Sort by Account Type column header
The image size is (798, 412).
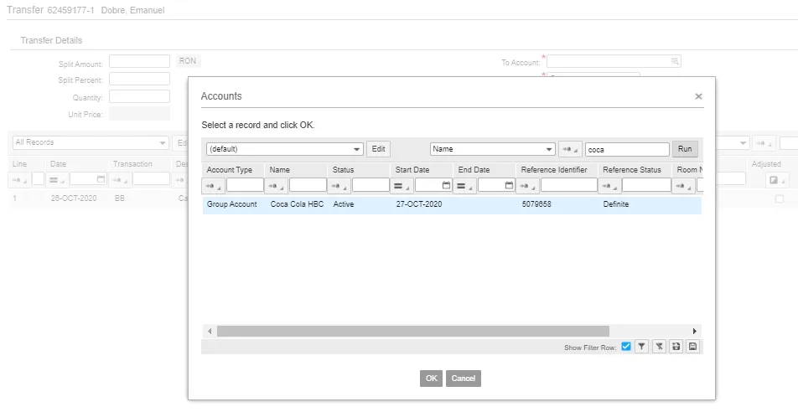[230, 170]
